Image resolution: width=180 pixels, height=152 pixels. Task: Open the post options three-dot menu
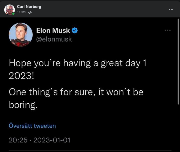tap(171, 9)
